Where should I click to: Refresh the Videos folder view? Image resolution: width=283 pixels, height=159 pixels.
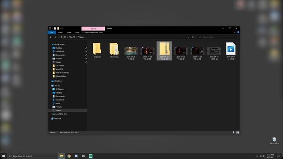coord(193,37)
